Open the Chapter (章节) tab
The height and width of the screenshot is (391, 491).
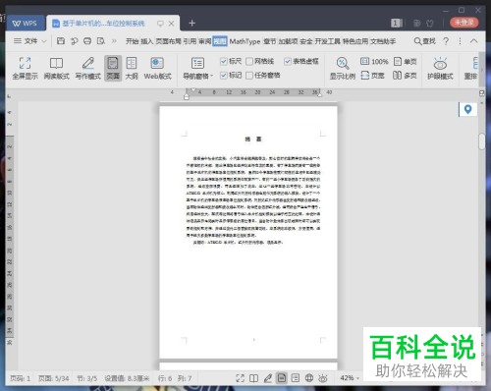point(270,41)
